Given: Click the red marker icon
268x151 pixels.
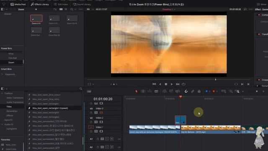Looking at the screenshot, I should 214,91.
